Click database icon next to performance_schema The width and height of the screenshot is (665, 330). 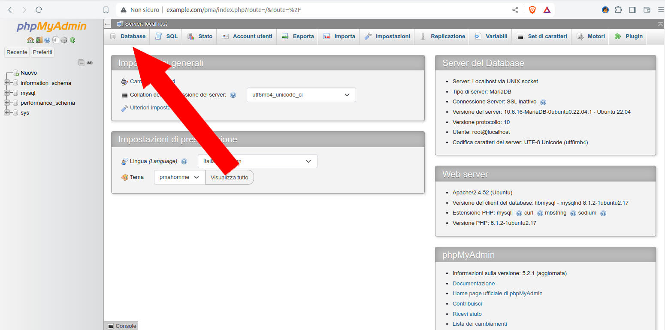click(x=16, y=103)
